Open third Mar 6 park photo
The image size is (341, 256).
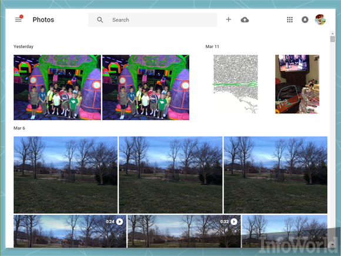[276, 175]
